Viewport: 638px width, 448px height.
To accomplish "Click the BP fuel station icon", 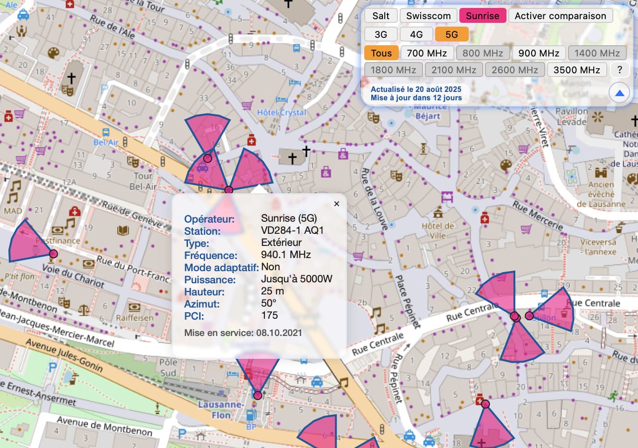I will 251,415.
